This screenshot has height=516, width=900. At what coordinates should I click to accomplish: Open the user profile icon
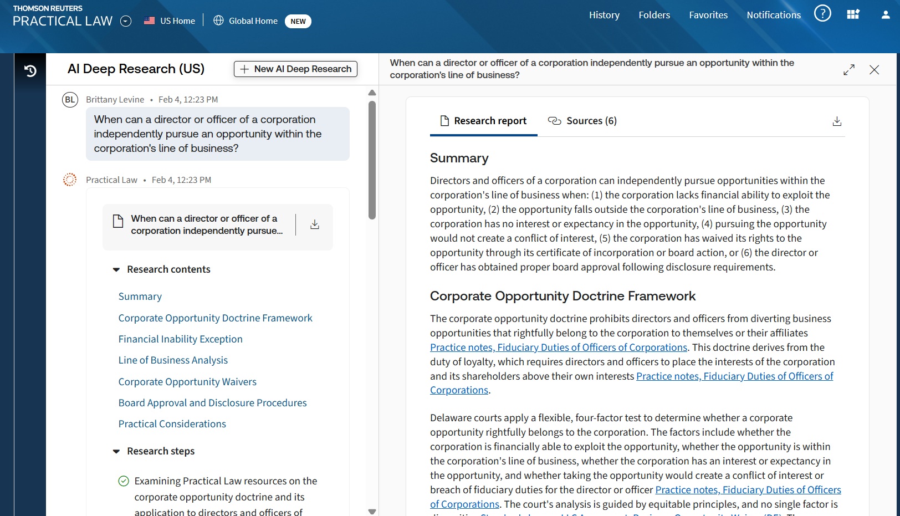coord(885,15)
